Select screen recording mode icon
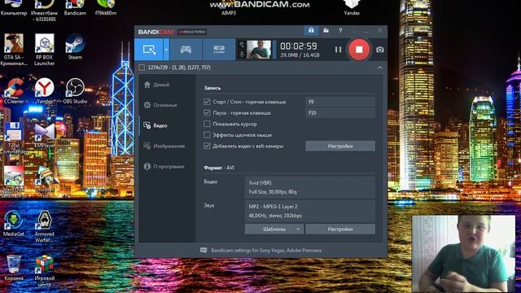The image size is (521, 293). (149, 50)
